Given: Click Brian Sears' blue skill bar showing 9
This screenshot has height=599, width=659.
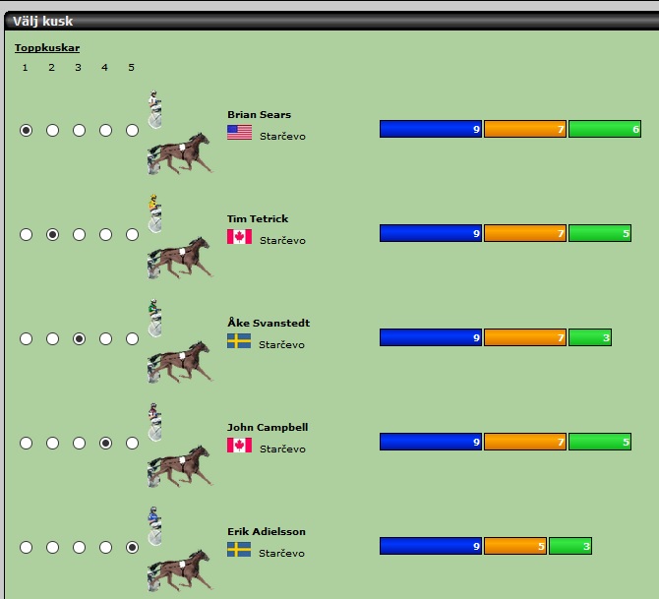Looking at the screenshot, I should point(431,129).
